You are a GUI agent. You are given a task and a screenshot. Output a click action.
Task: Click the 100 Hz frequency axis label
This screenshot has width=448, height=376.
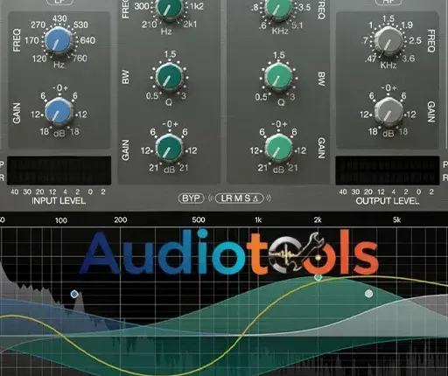61,220
